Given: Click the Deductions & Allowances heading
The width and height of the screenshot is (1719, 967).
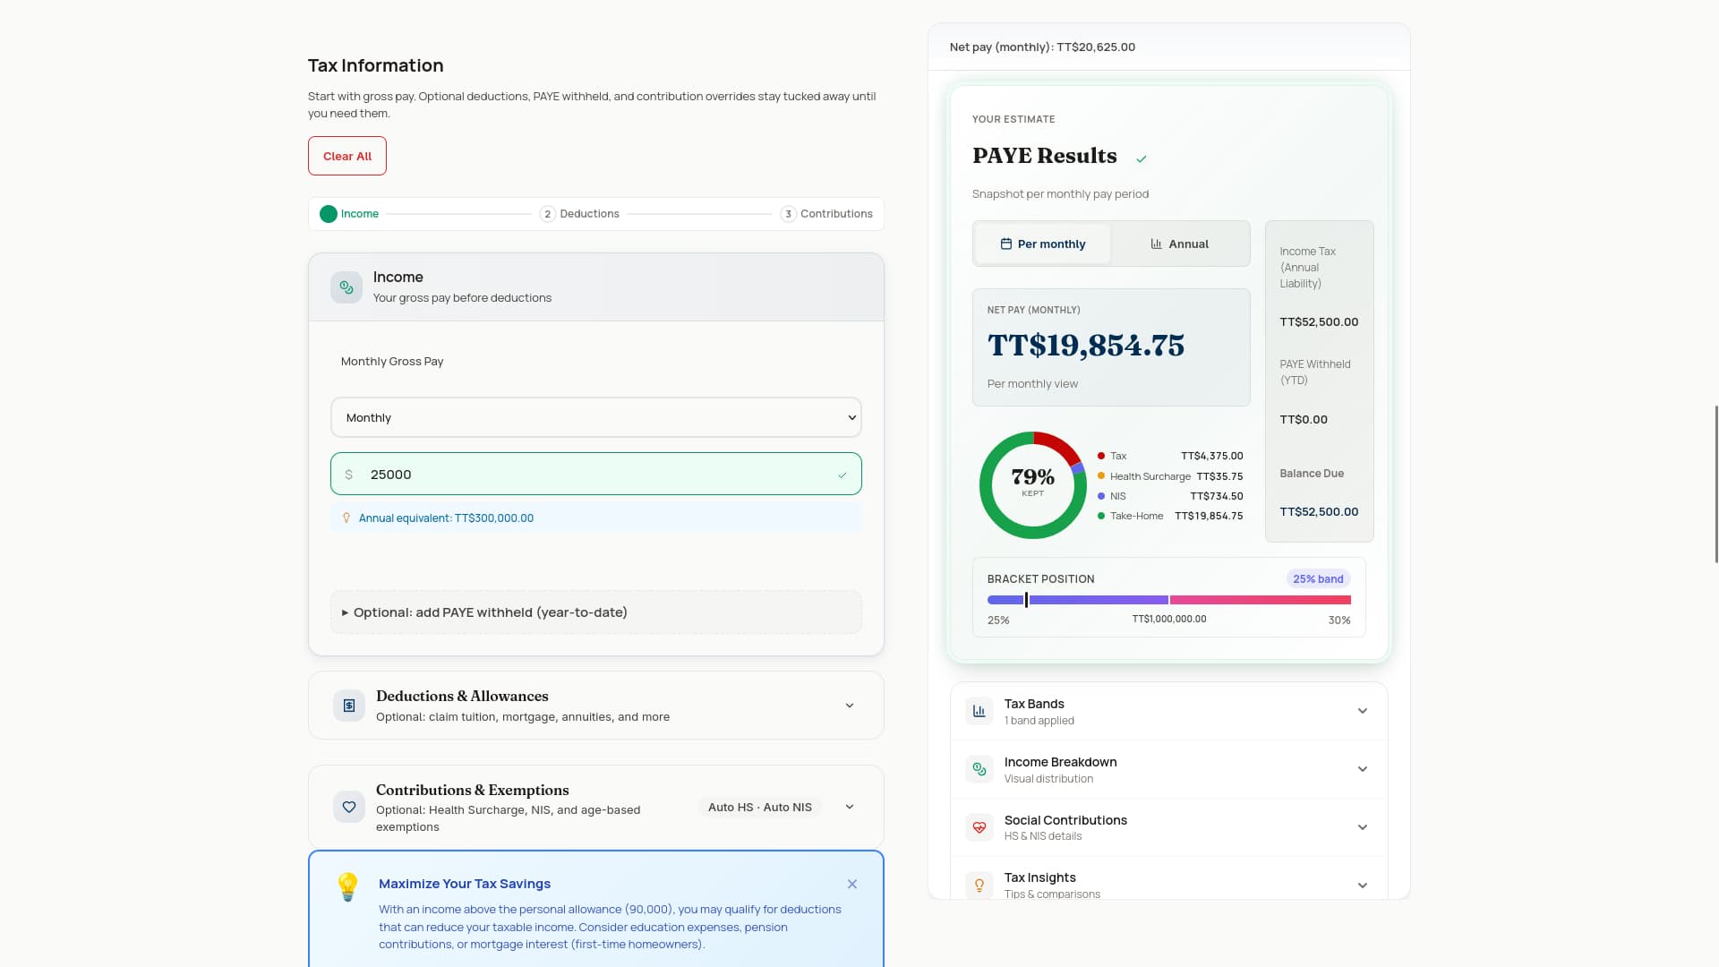Looking at the screenshot, I should [x=462, y=697].
